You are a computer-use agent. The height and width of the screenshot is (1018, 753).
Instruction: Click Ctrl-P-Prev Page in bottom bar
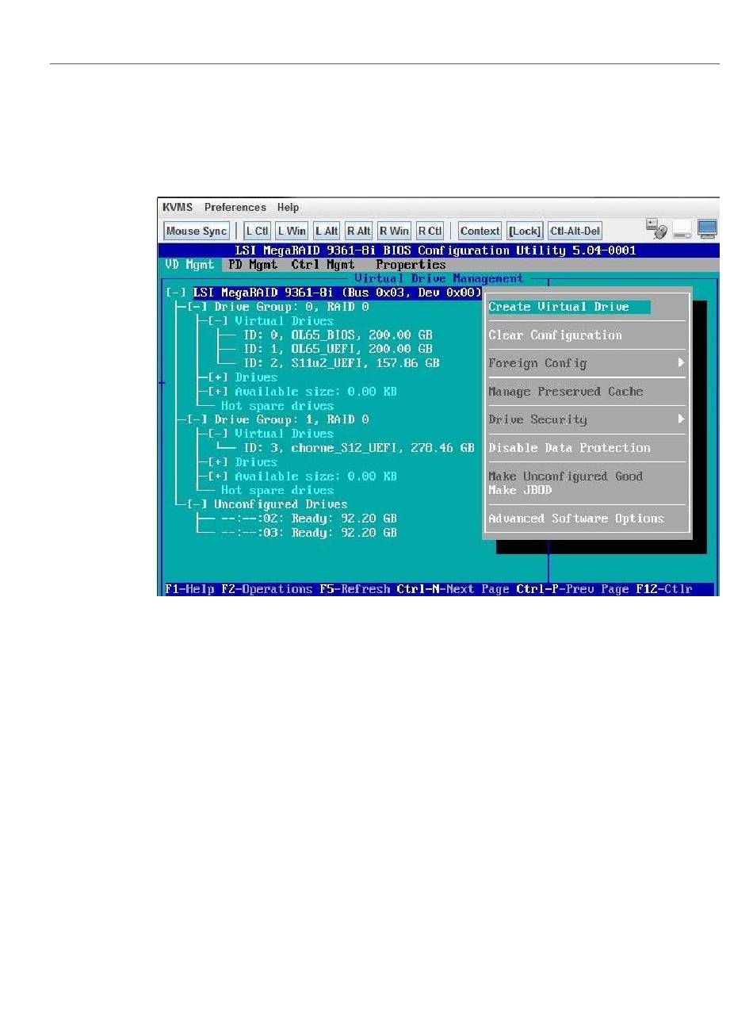tap(573, 589)
